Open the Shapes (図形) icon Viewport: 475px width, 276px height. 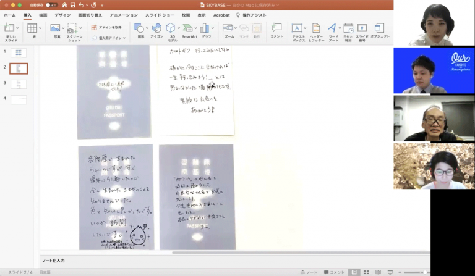(139, 28)
